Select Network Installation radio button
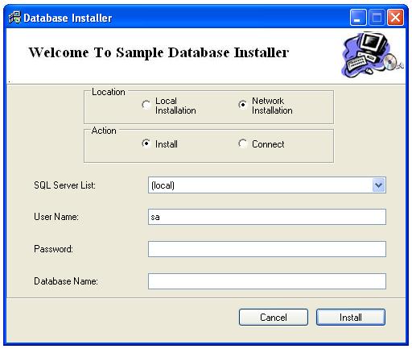 pyautogui.click(x=242, y=105)
